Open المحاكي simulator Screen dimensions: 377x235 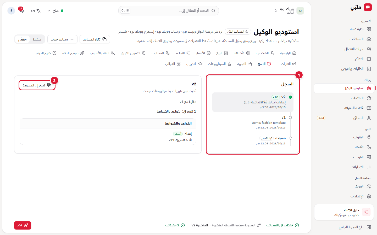pyautogui.click(x=344, y=118)
